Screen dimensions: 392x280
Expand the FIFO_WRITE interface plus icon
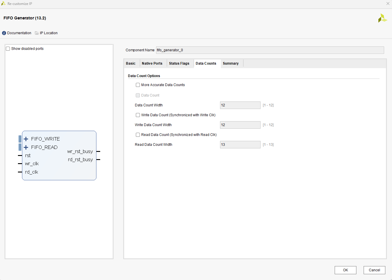[26, 139]
